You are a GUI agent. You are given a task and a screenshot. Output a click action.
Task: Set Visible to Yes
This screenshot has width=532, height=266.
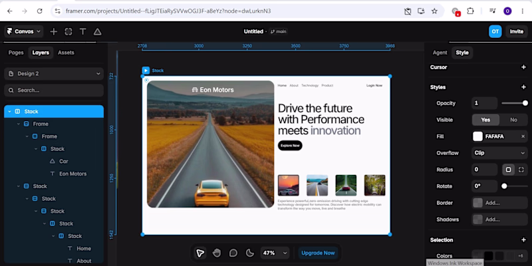click(486, 120)
